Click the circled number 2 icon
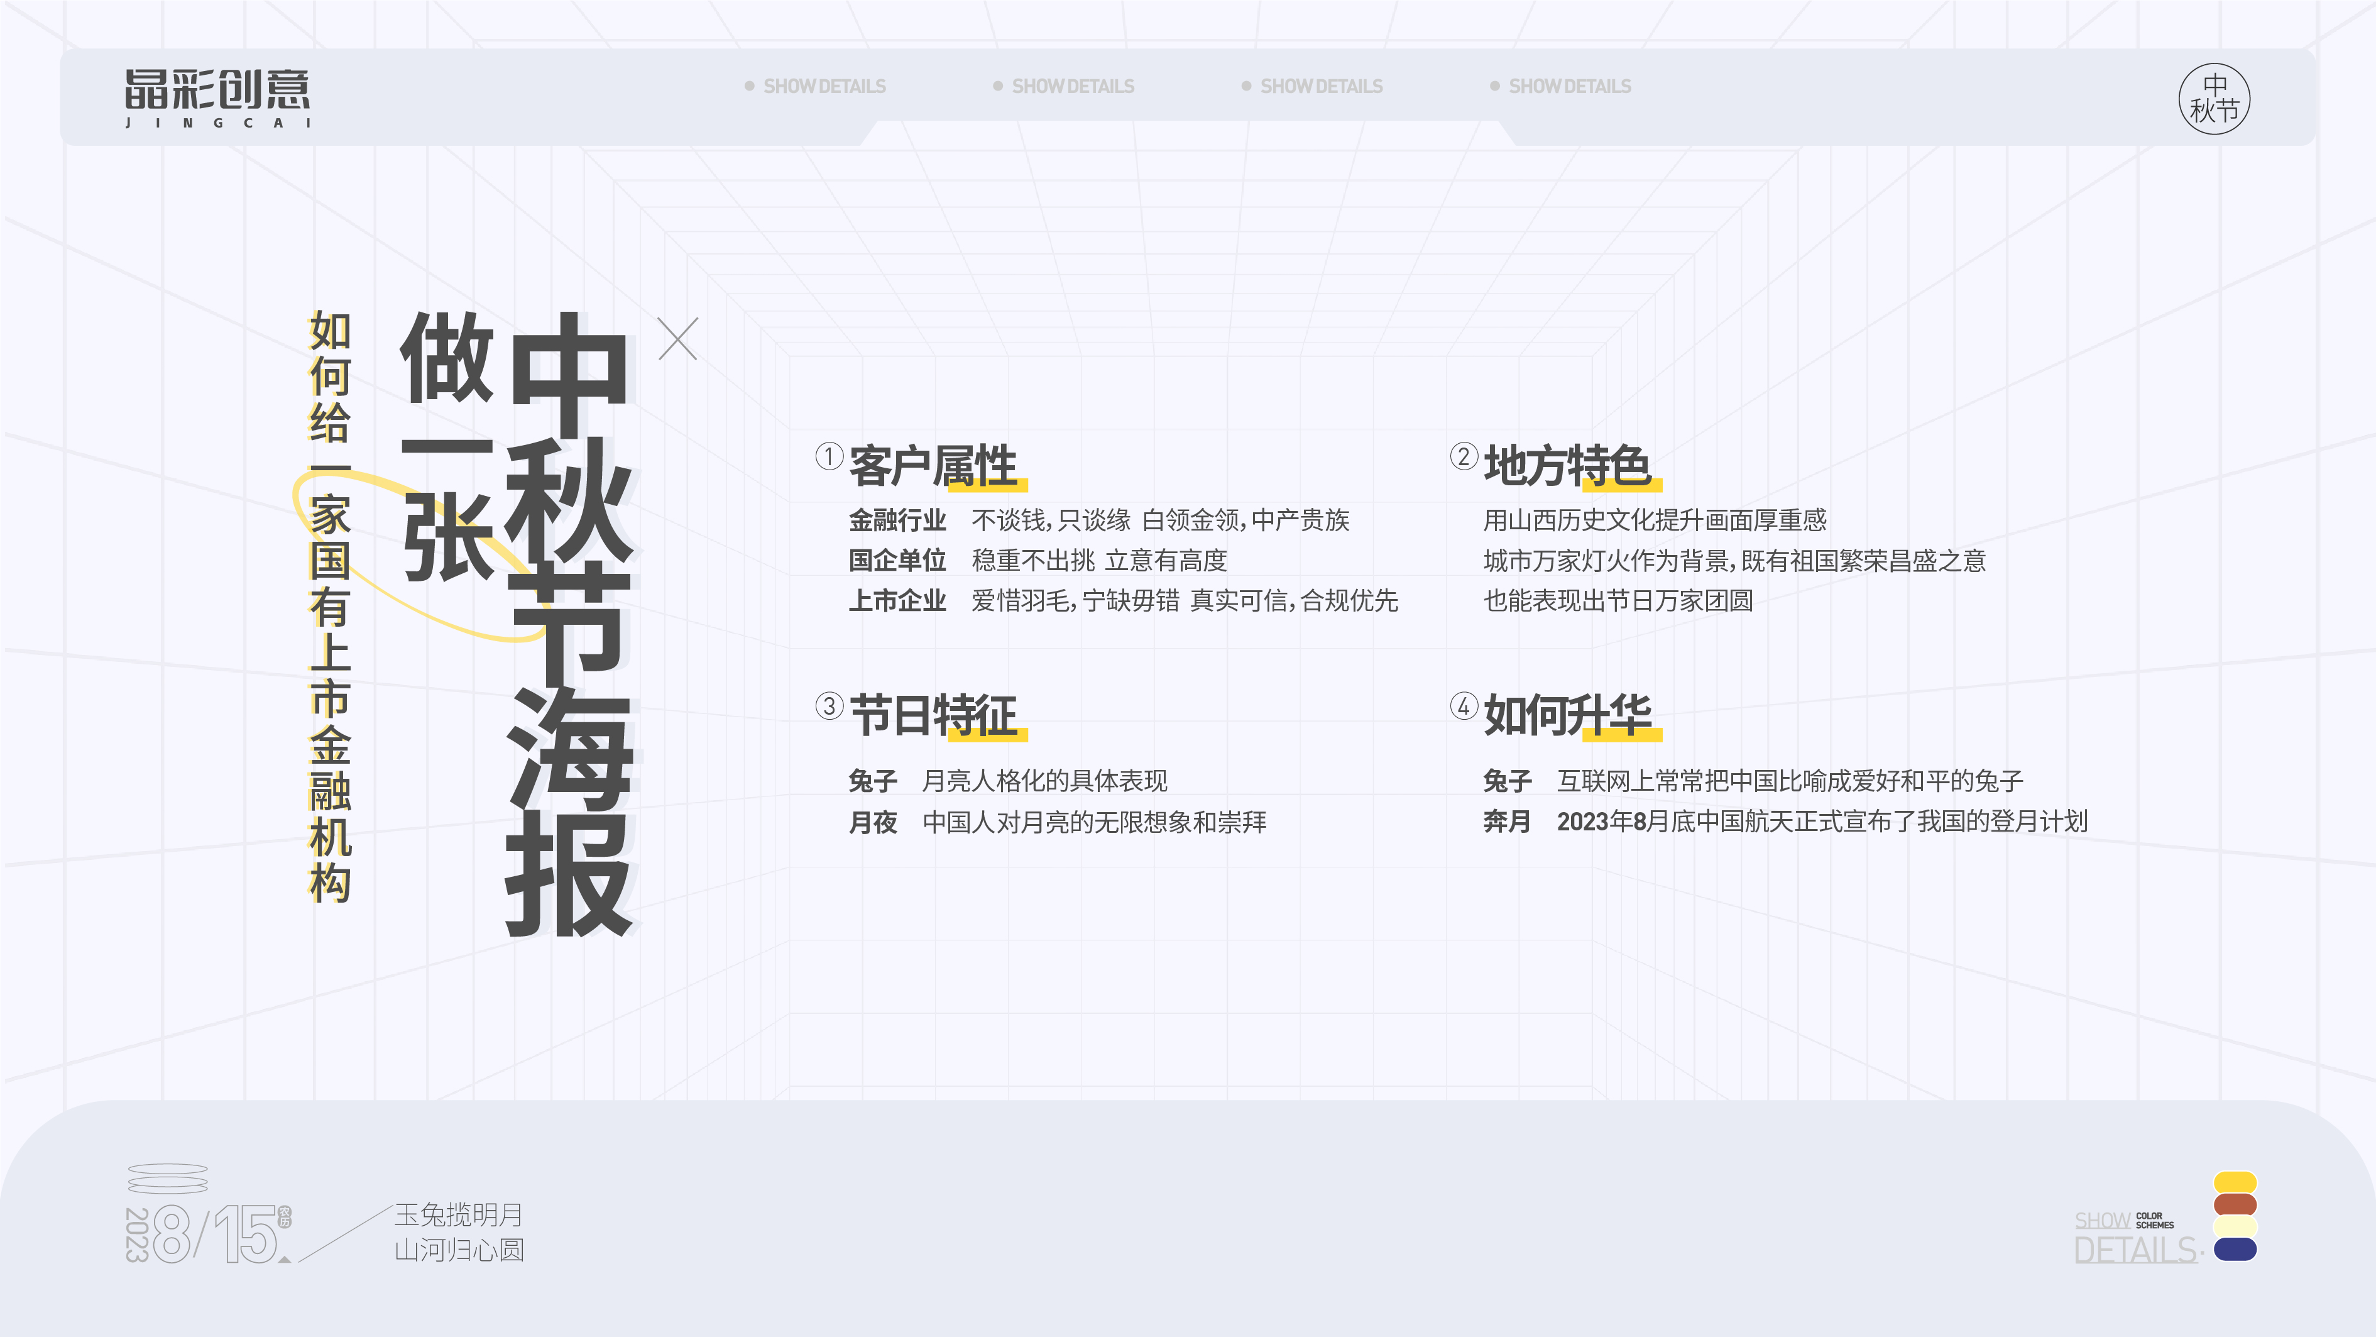Viewport: 2376px width, 1337px height. point(1464,456)
